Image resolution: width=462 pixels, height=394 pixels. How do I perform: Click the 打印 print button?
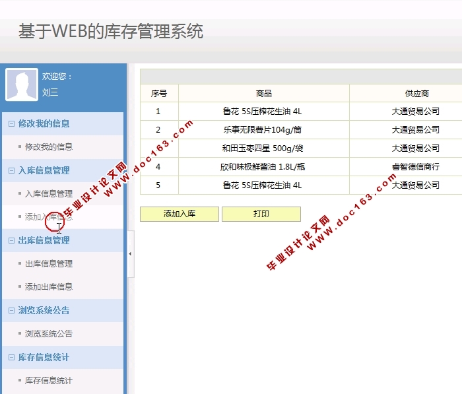(x=261, y=214)
